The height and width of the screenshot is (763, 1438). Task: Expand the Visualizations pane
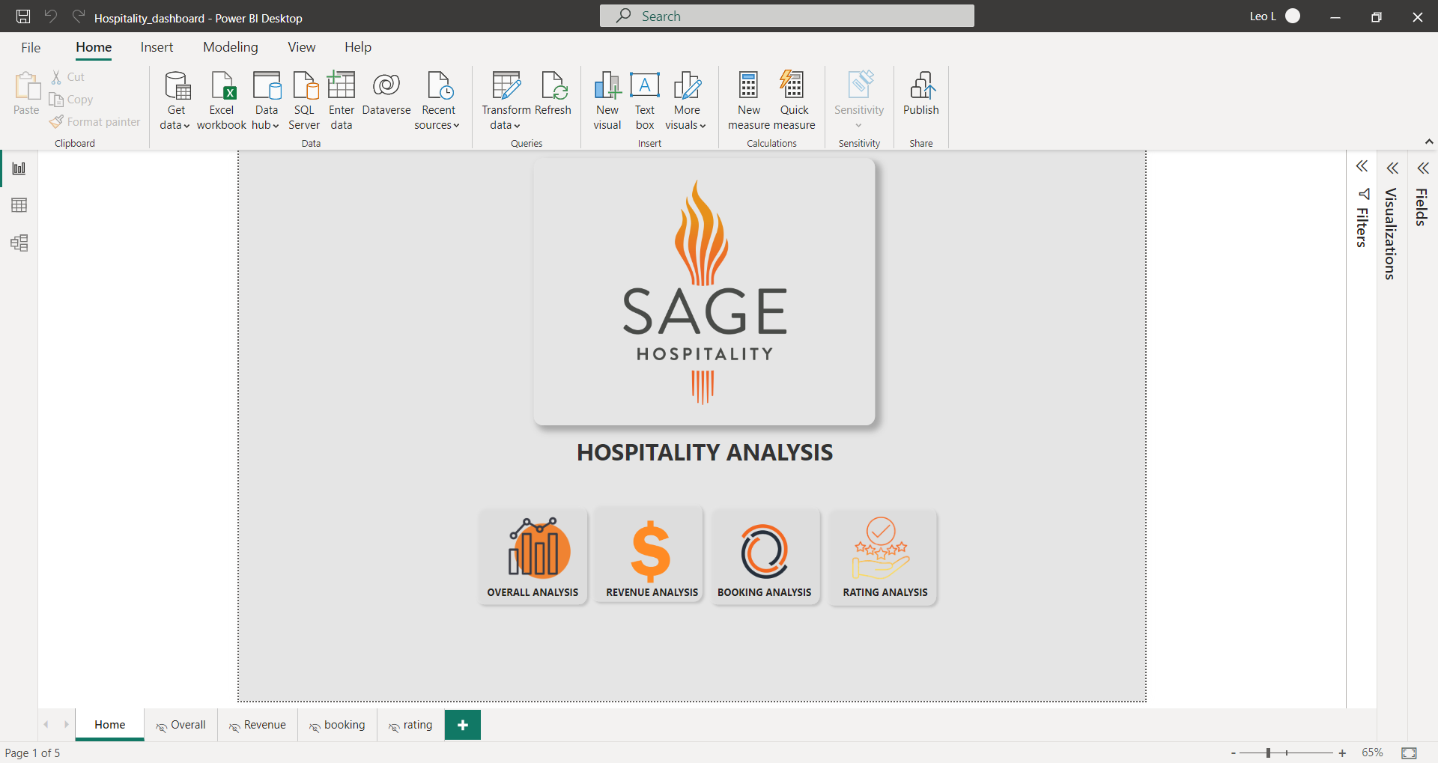tap(1392, 168)
